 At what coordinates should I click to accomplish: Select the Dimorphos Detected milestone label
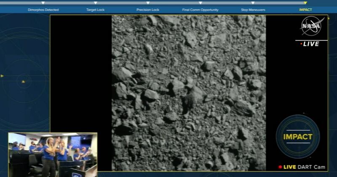43,9
